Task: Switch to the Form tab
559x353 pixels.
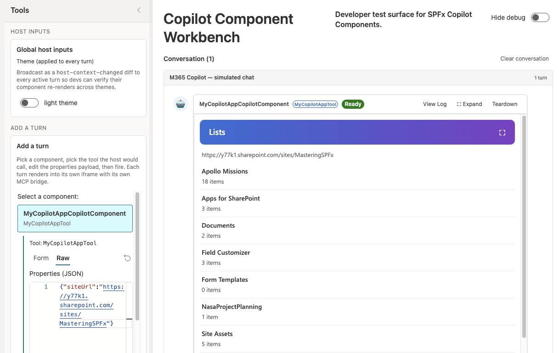Action: click(41, 258)
